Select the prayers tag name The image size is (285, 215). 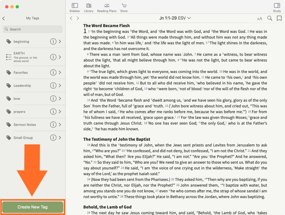tap(19, 112)
